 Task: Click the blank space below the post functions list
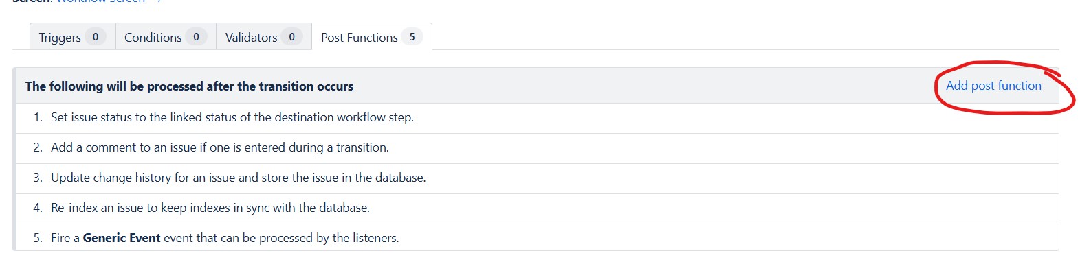[x=536, y=264]
